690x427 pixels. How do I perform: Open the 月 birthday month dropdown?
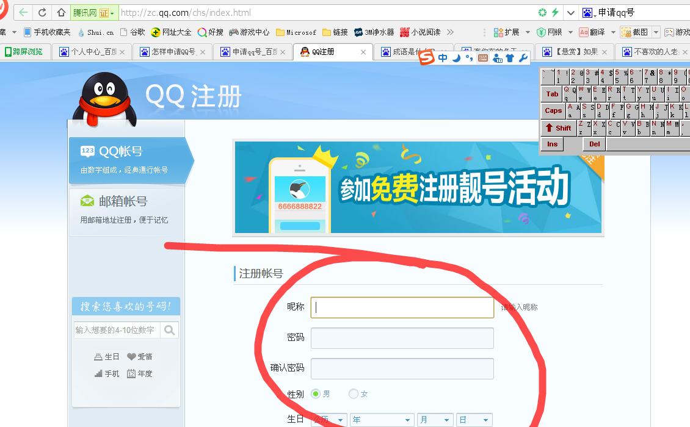pos(435,420)
